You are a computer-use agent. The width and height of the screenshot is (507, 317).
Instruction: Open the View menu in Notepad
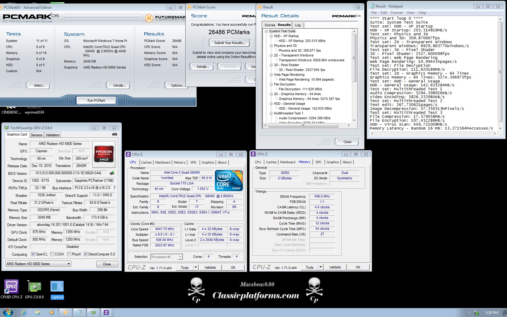410,13
